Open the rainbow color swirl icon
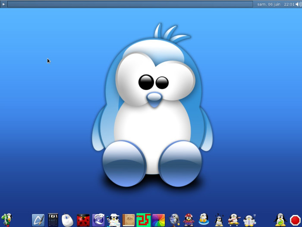Viewport: 302px width, 227px height. (159, 220)
